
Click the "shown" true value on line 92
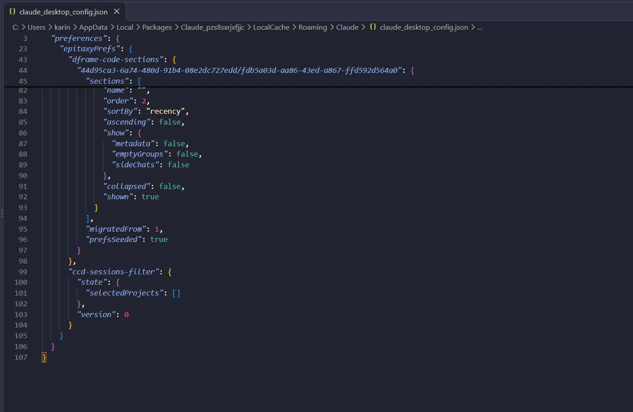[150, 197]
